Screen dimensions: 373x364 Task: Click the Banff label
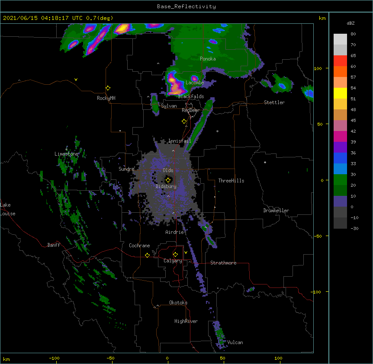coord(54,245)
